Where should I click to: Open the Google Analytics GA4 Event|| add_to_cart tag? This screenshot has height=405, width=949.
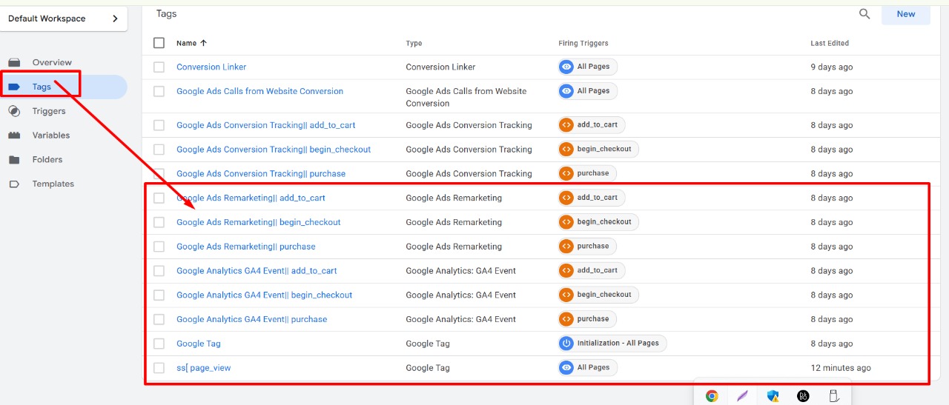click(257, 271)
